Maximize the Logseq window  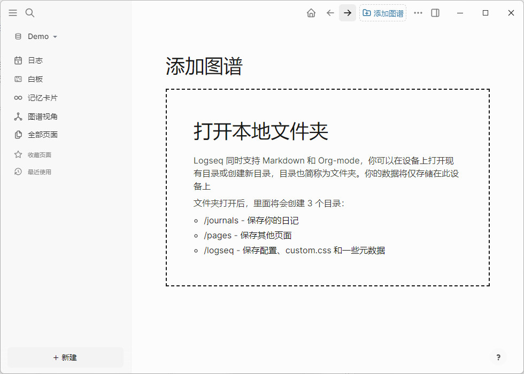point(486,13)
